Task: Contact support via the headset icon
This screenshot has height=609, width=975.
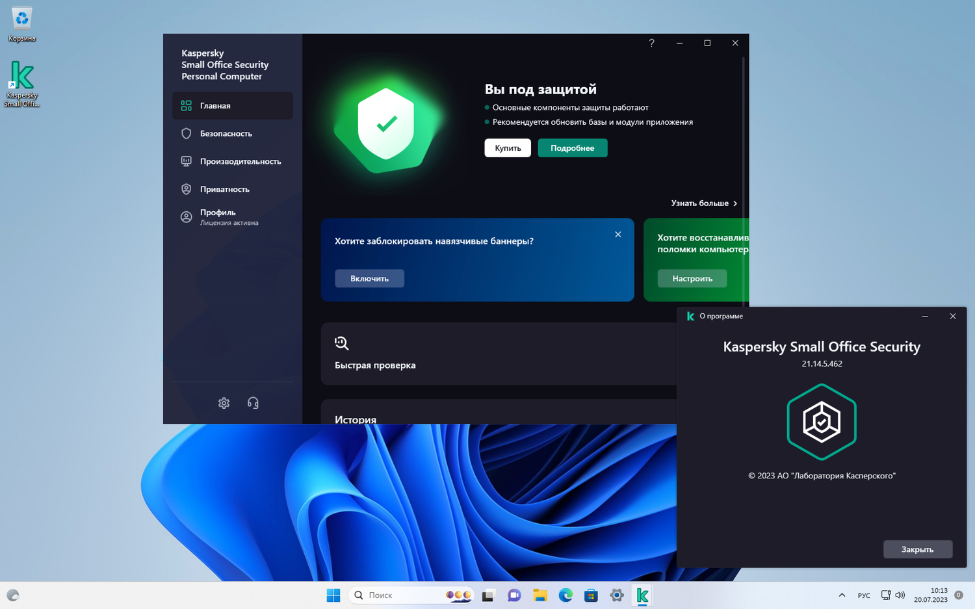Action: 253,403
